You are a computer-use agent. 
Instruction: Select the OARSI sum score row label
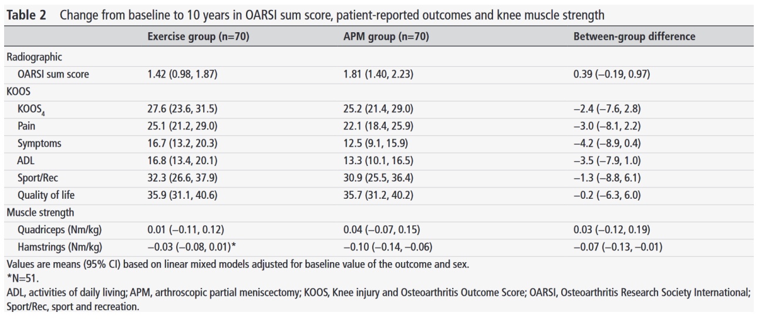(x=53, y=74)
